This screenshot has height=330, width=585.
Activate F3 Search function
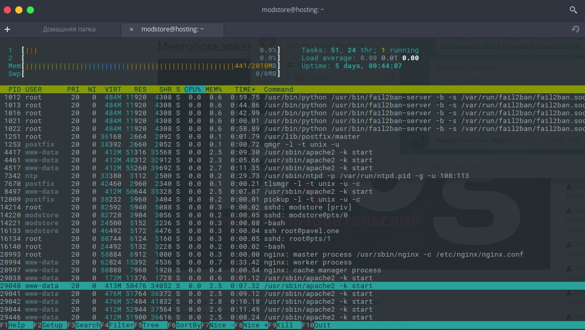(84, 325)
